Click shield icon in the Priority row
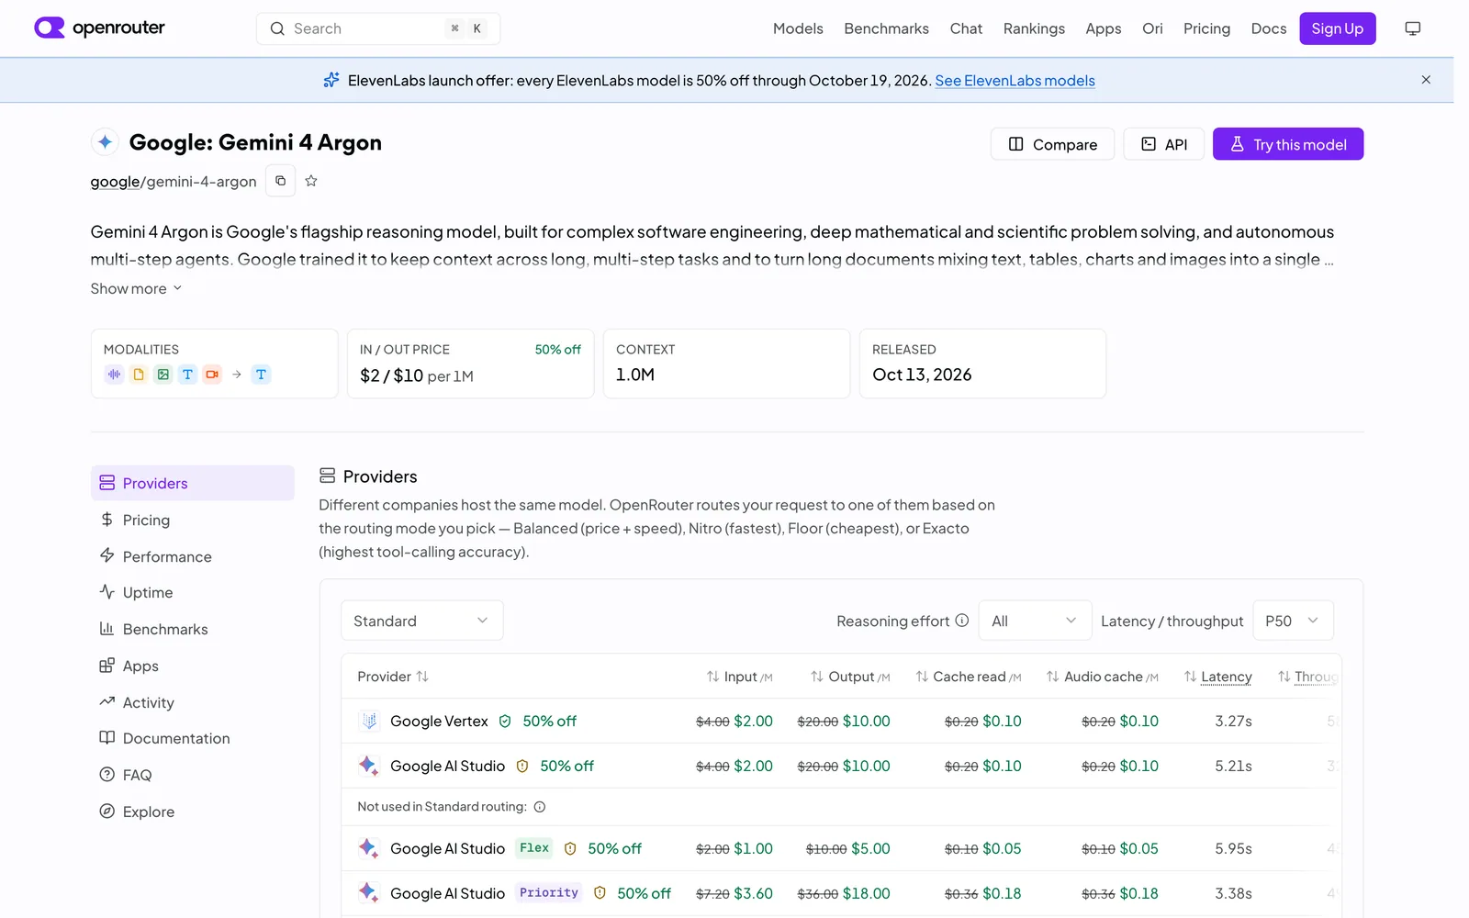1469x918 pixels. click(600, 893)
